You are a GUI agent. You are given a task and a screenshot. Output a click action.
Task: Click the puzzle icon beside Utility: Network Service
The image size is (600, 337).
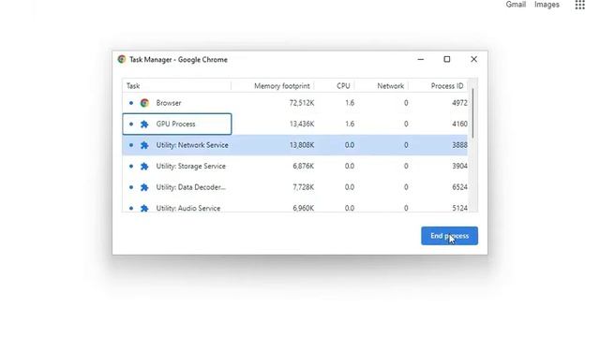144,145
